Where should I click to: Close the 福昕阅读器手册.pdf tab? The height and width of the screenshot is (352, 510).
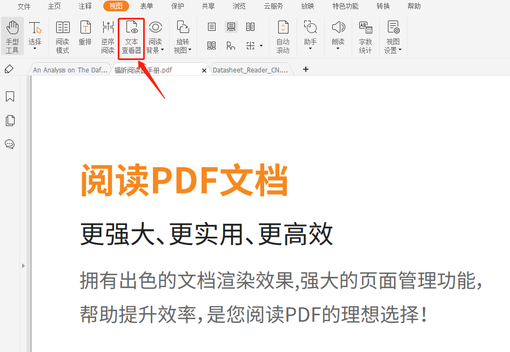click(204, 69)
